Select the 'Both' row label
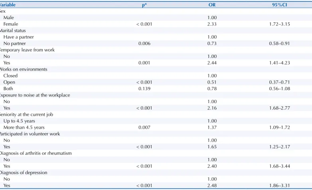 pos(8,89)
